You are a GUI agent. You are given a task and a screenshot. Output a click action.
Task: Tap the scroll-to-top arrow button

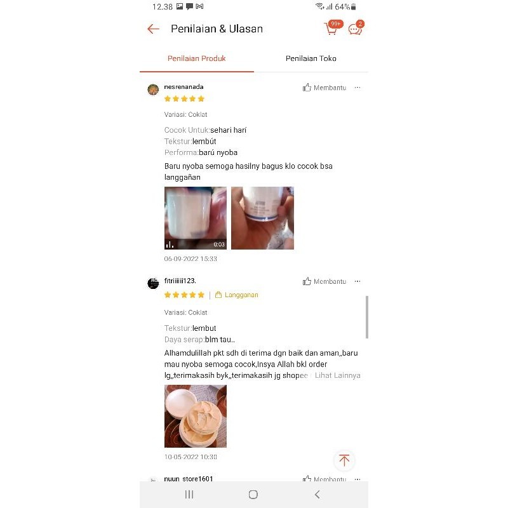click(x=344, y=460)
